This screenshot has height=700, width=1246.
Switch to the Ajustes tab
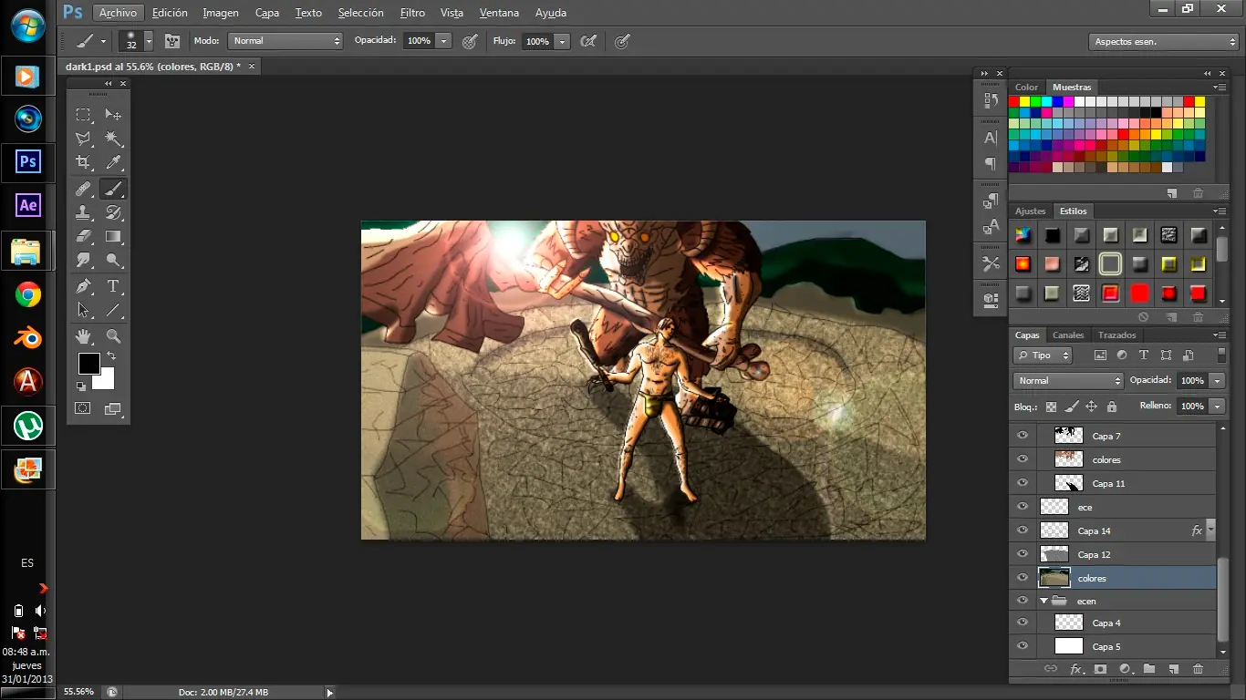coord(1031,211)
